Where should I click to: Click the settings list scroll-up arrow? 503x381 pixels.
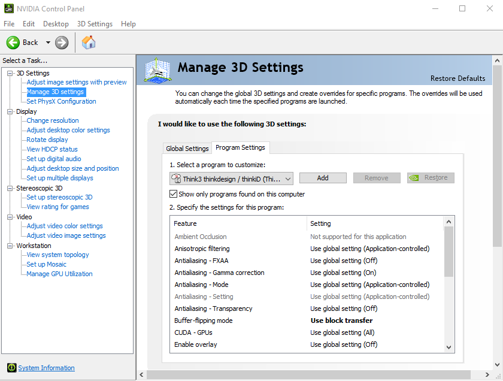tap(449, 222)
